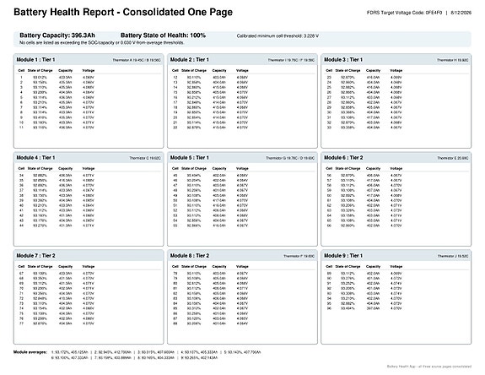Click Module 6 Thermistor E reading

click(x=452, y=158)
